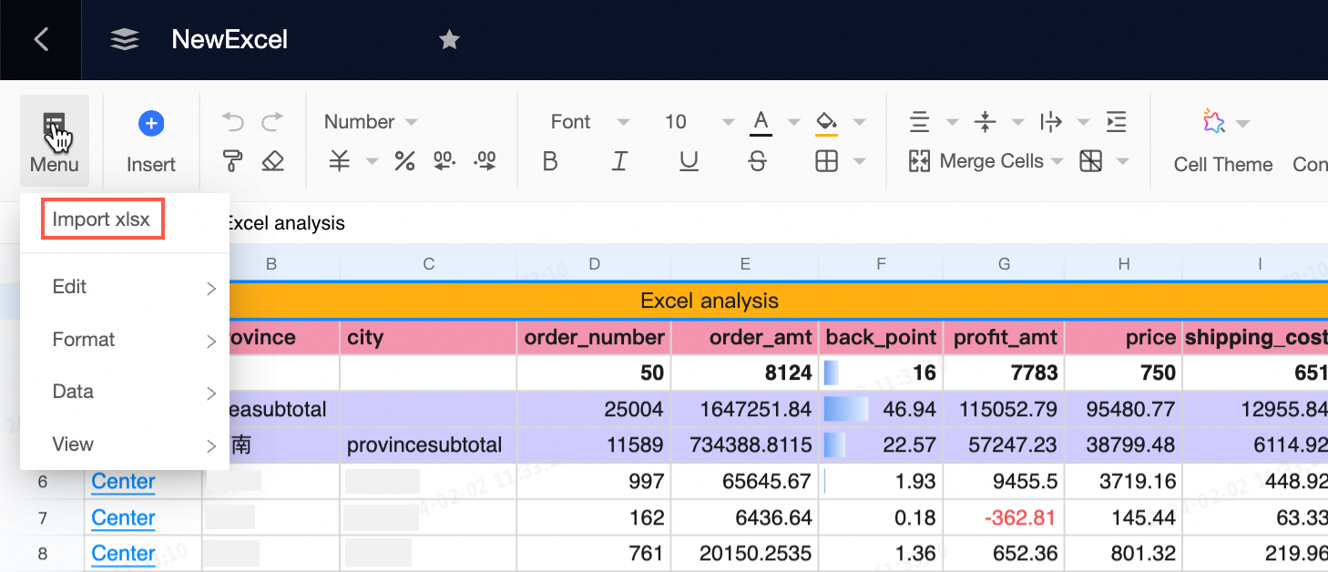
Task: Open the View submenu
Action: pos(125,444)
